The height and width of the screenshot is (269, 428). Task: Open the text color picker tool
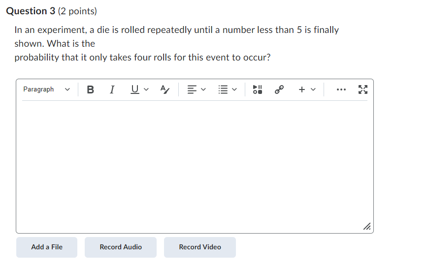(165, 90)
